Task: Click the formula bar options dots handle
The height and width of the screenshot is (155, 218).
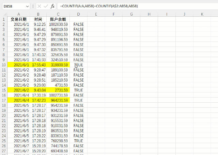Action: (x=33, y=6)
